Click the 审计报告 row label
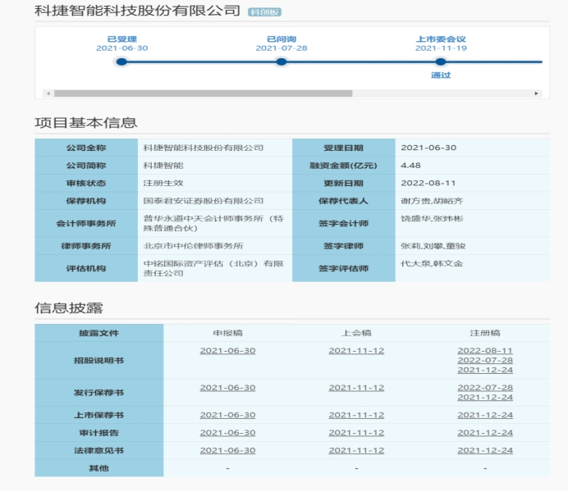 [x=98, y=433]
